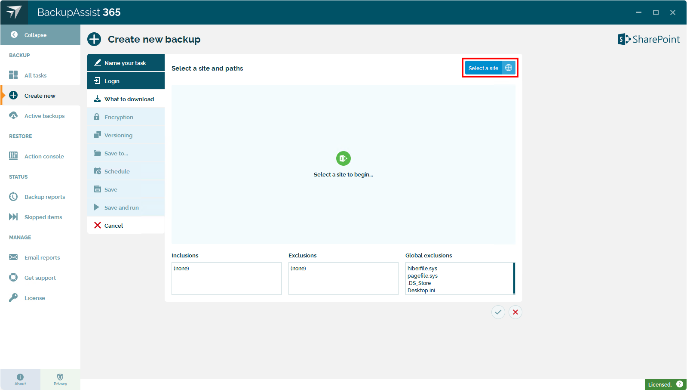
Task: Click the Collapse sidebar arrow icon
Action: pyautogui.click(x=14, y=34)
